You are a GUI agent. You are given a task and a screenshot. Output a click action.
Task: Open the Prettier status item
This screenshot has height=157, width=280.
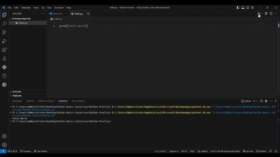coord(261,151)
